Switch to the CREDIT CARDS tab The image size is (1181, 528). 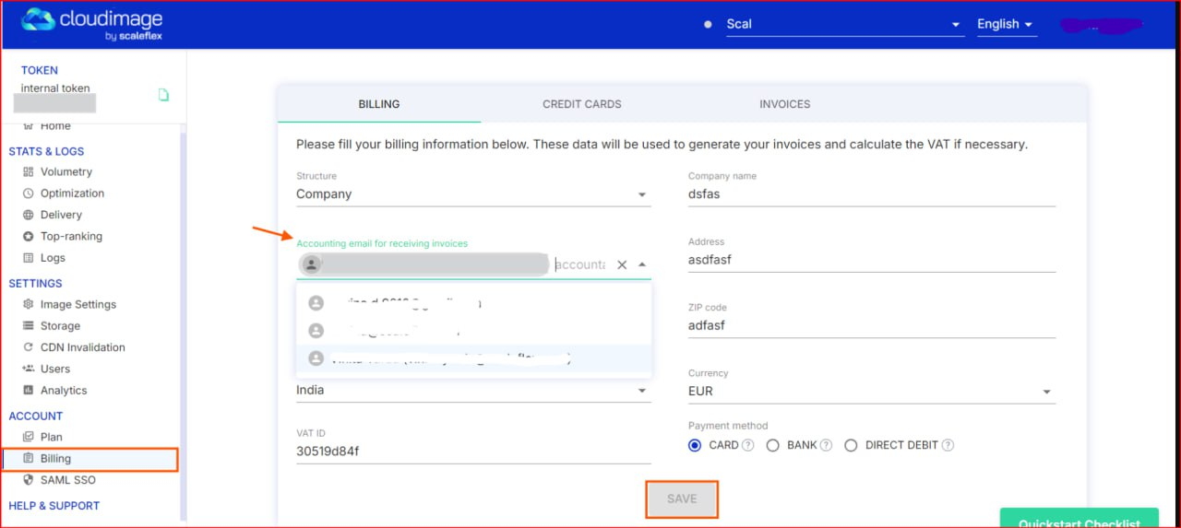point(581,104)
